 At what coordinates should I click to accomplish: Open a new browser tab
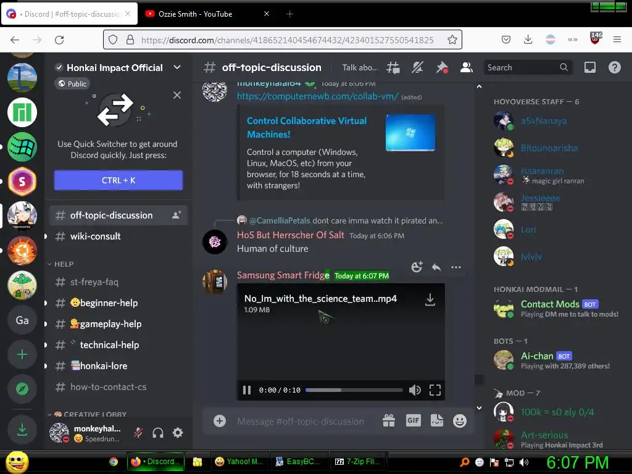click(290, 14)
